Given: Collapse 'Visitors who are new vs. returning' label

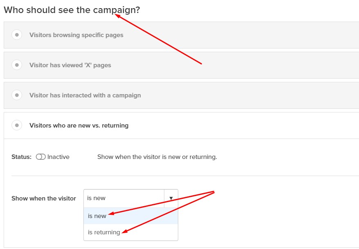Looking at the screenshot, I should tap(79, 125).
